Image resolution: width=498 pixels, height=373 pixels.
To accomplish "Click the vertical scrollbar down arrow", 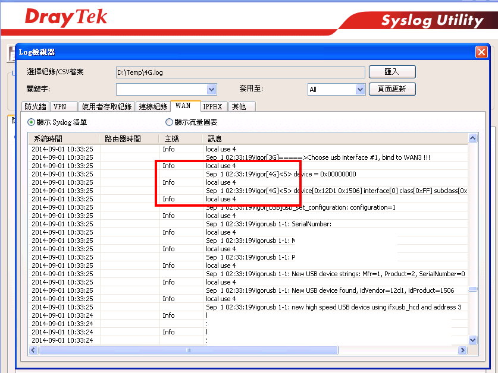I will [x=473, y=340].
